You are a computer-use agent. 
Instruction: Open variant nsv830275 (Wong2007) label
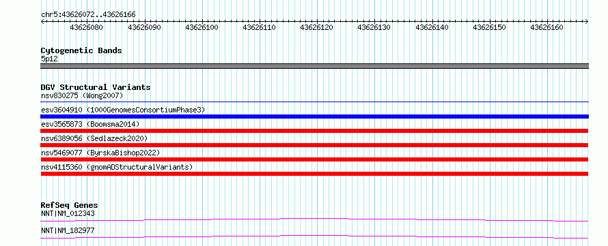[82, 95]
